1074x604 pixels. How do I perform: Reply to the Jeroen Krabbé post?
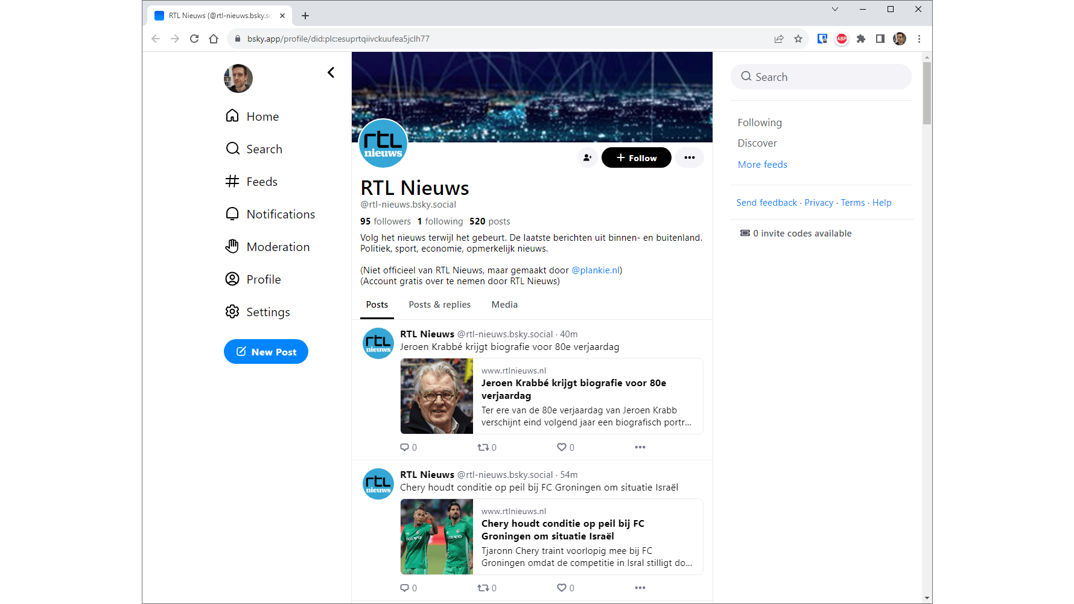(x=408, y=447)
